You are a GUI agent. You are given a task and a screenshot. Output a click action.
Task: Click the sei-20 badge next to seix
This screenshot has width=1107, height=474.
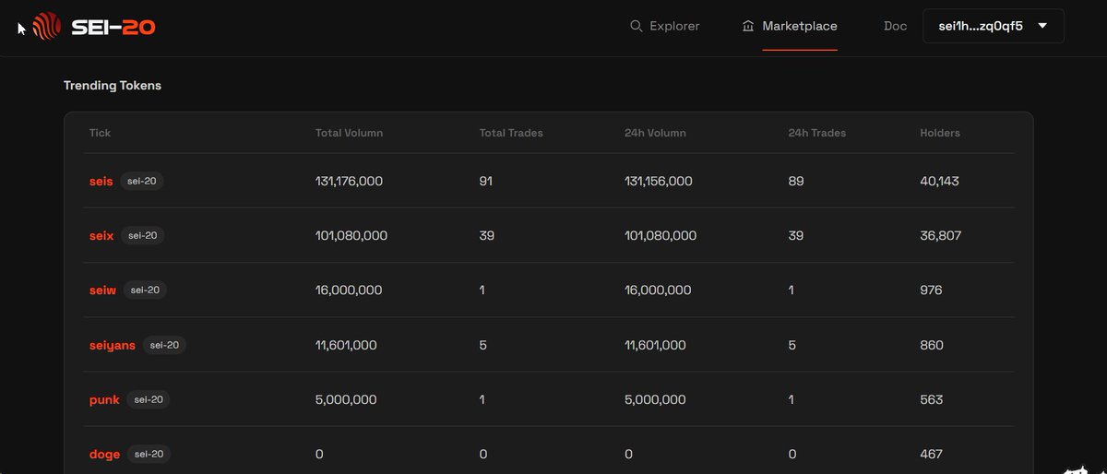point(143,236)
